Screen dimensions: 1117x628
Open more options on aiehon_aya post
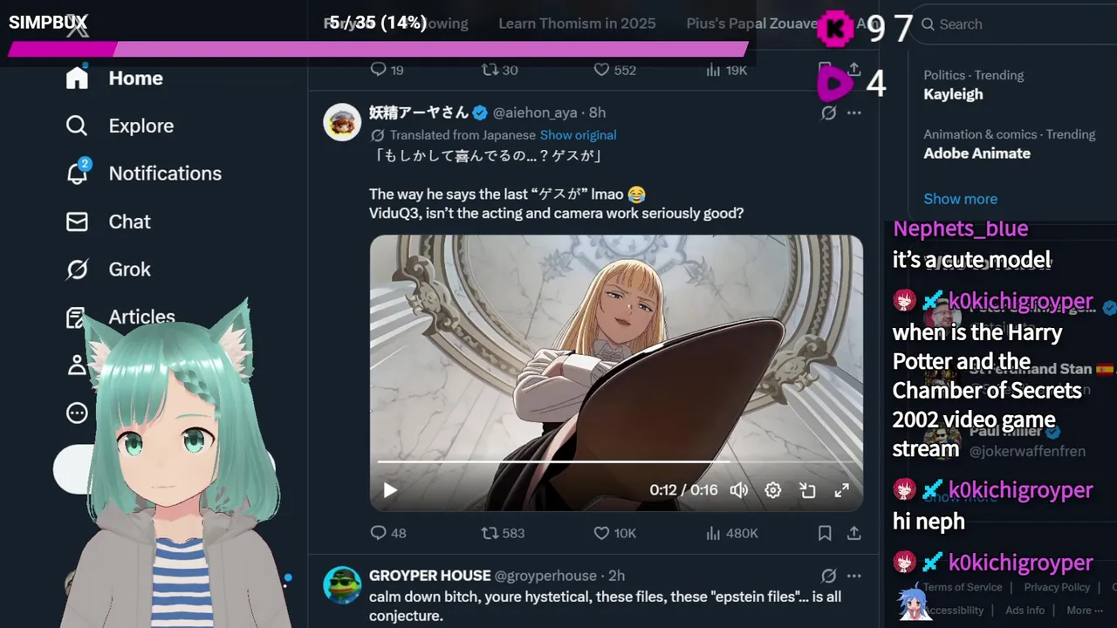point(854,113)
